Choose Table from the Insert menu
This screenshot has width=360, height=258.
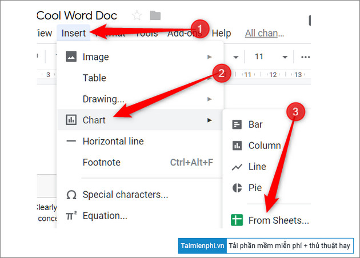tap(140, 78)
